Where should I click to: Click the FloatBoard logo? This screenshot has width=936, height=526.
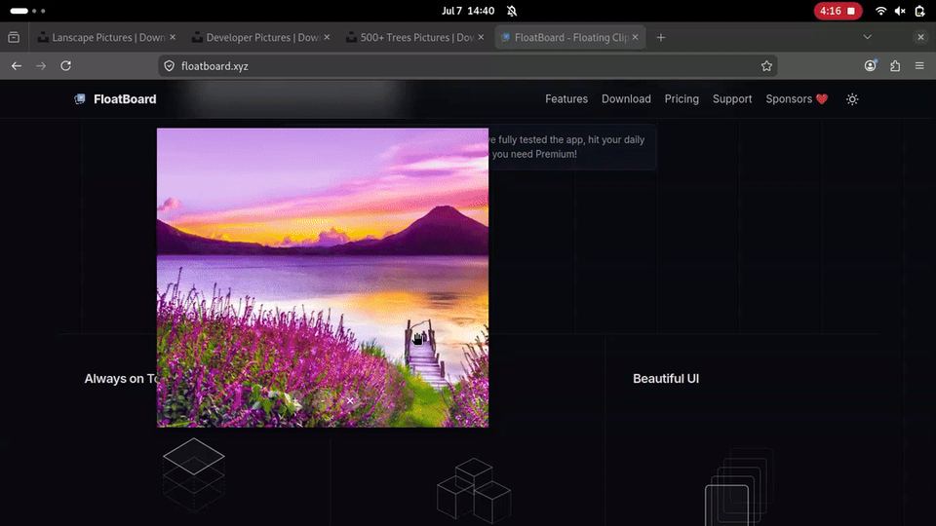click(115, 99)
